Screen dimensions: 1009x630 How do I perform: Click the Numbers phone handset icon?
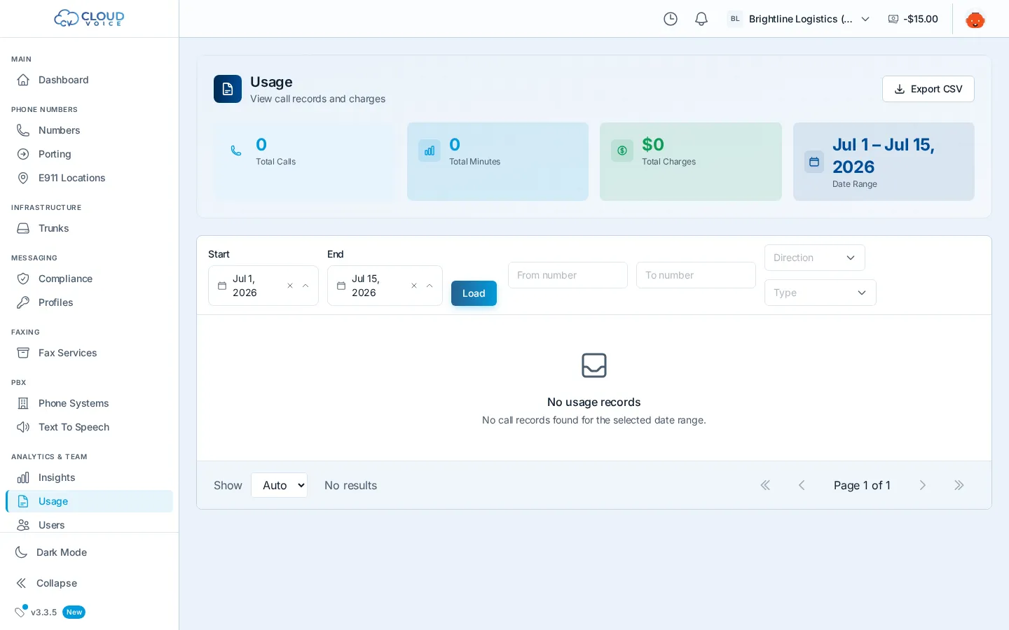23,130
